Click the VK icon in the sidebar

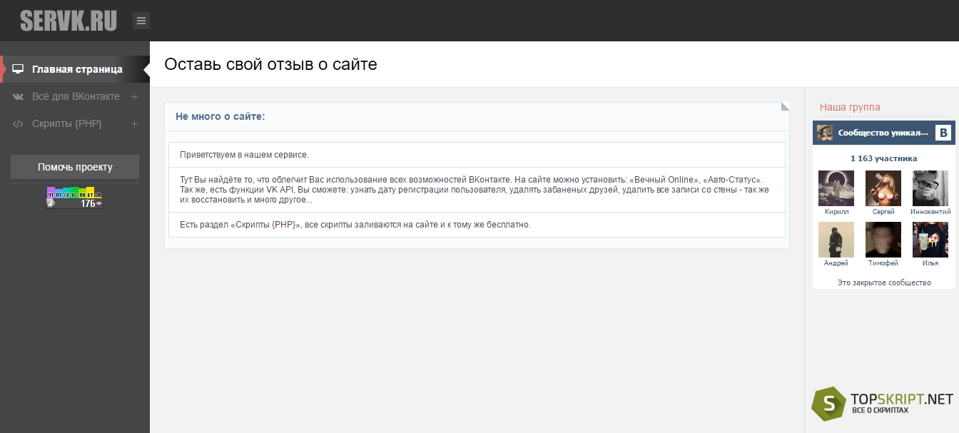click(x=19, y=96)
